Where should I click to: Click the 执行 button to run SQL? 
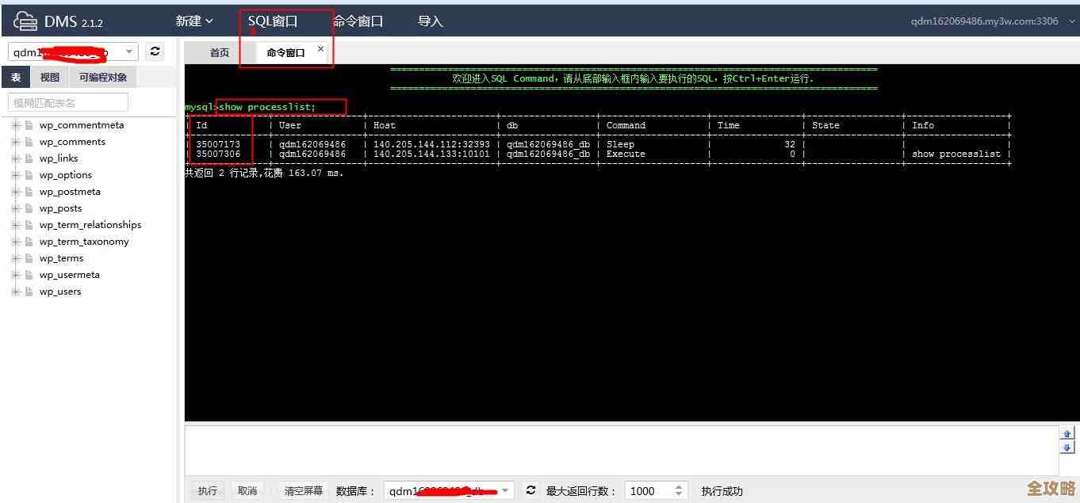coord(207,490)
